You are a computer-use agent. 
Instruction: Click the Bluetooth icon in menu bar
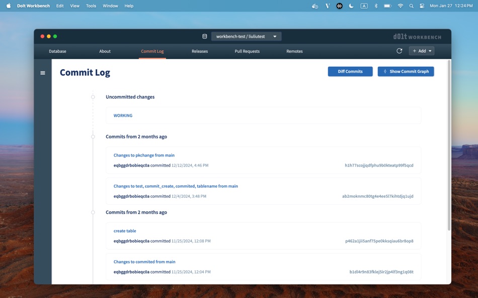click(376, 6)
